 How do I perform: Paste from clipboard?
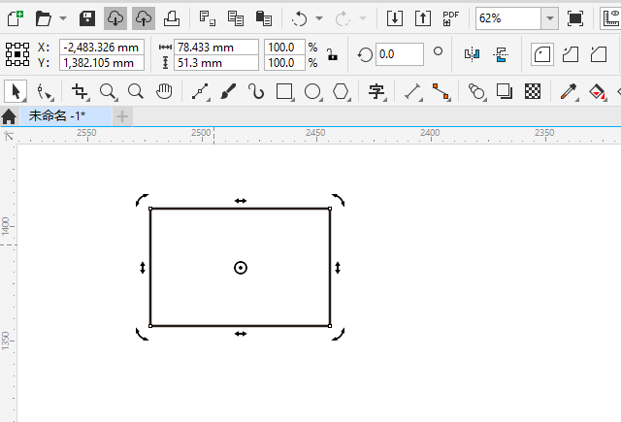[x=264, y=18]
